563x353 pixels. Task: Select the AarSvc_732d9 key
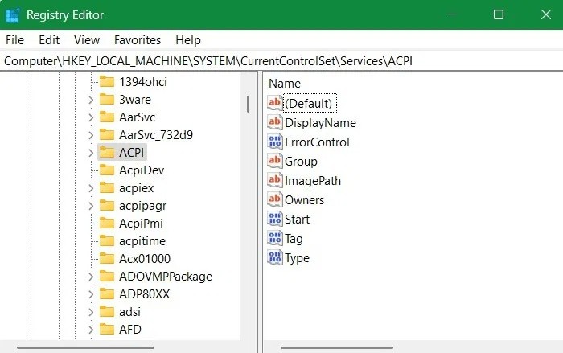click(x=155, y=134)
